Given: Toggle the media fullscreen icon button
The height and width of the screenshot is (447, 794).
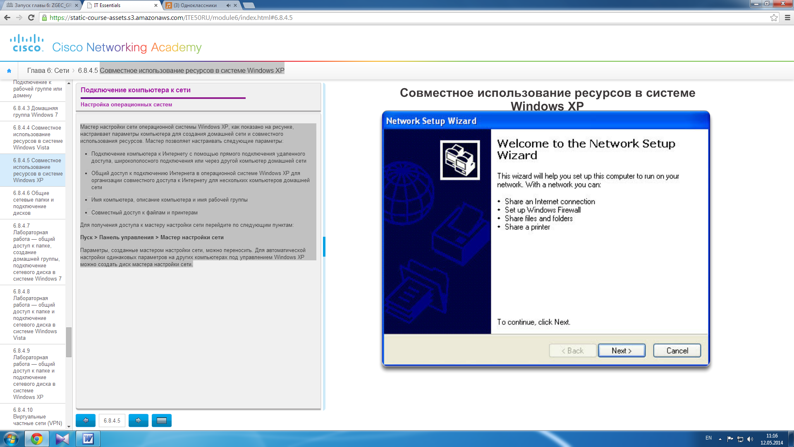Looking at the screenshot, I should click(162, 421).
